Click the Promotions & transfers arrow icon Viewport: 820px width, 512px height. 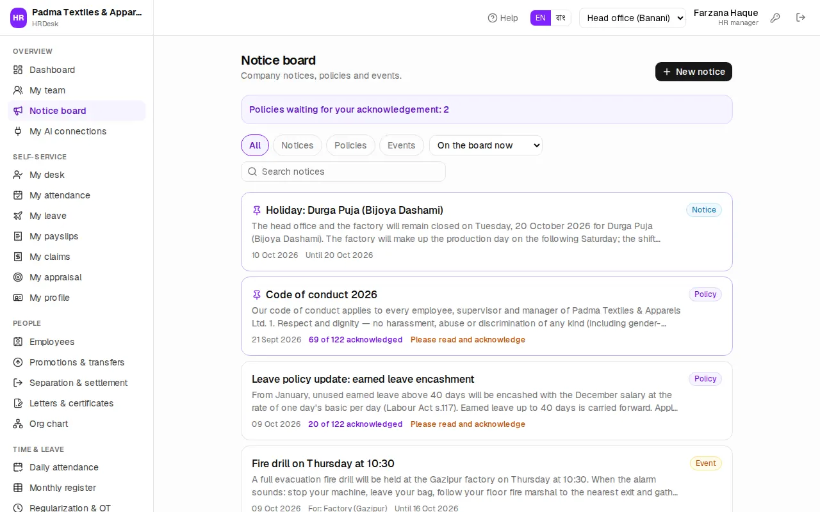click(18, 362)
